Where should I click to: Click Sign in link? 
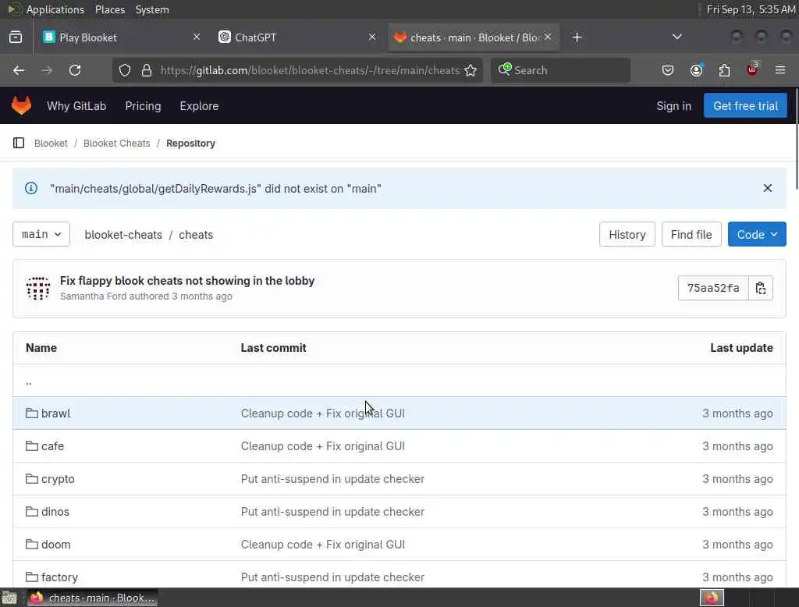click(x=673, y=106)
